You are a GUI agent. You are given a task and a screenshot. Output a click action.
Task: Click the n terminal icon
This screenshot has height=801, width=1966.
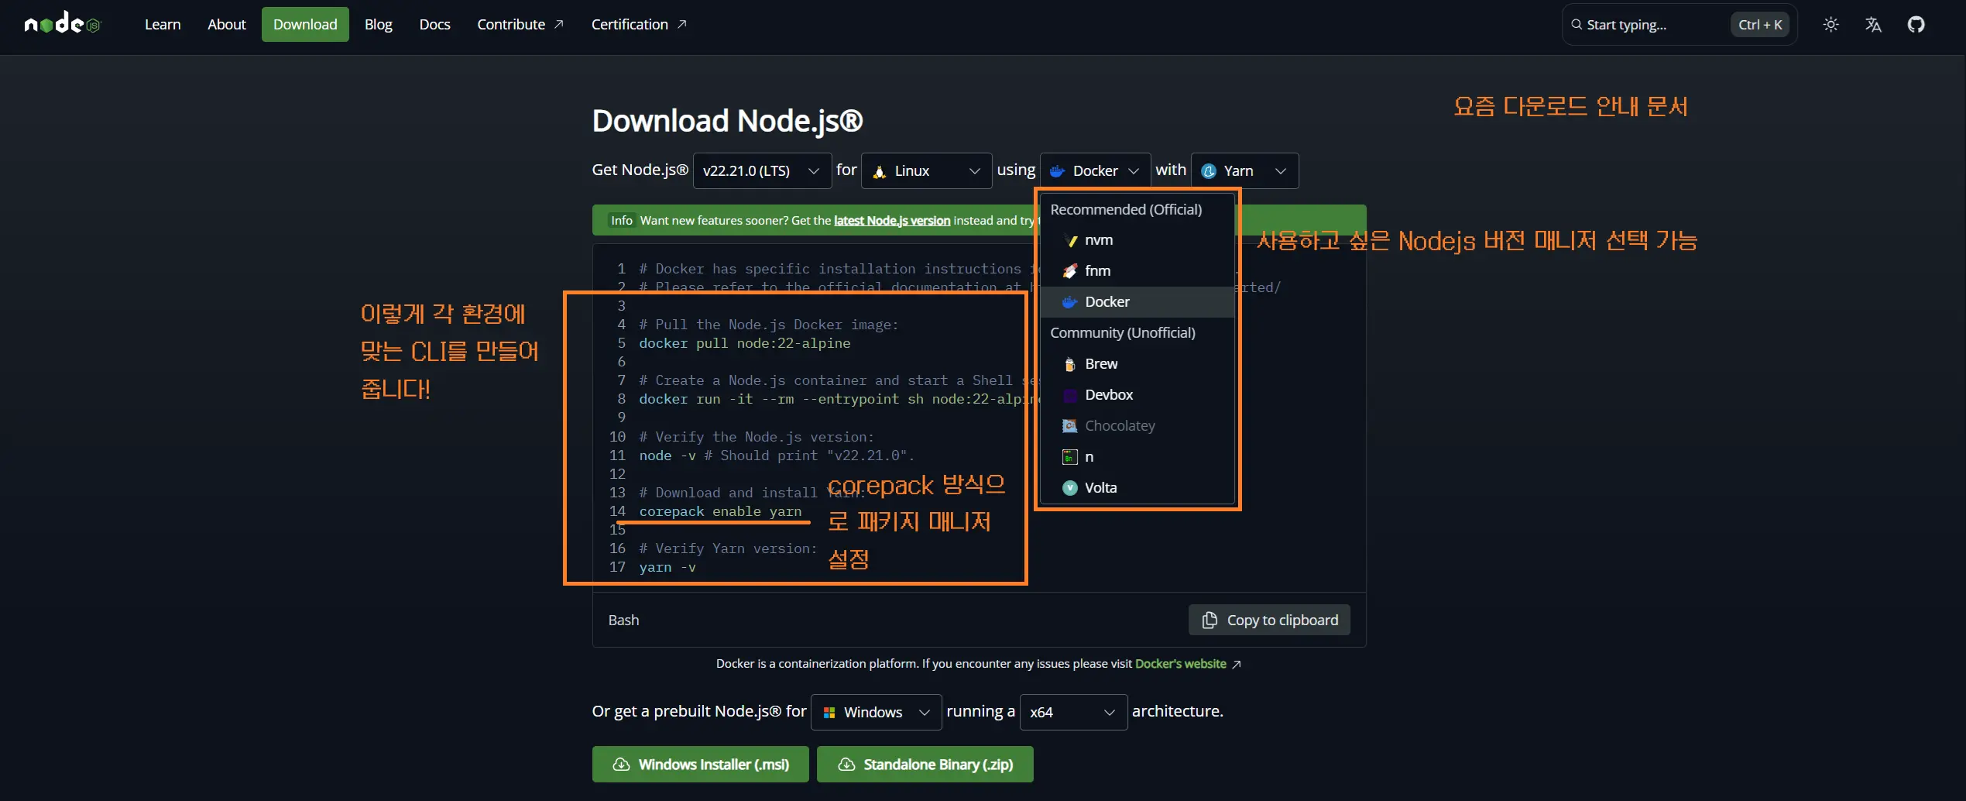tap(1070, 457)
